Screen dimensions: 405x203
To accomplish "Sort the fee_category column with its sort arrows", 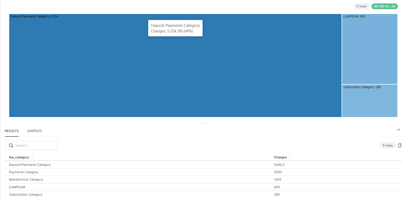I will coord(32,157).
